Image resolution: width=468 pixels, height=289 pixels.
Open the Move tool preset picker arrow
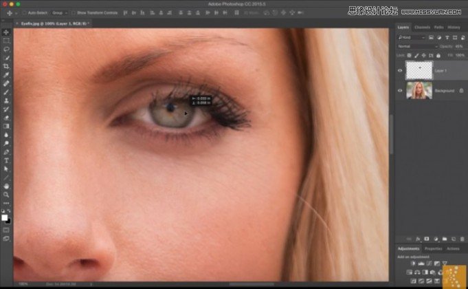(16, 13)
